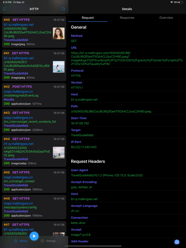Select the Request tab
This screenshot has height=248, width=186.
coord(88,18)
